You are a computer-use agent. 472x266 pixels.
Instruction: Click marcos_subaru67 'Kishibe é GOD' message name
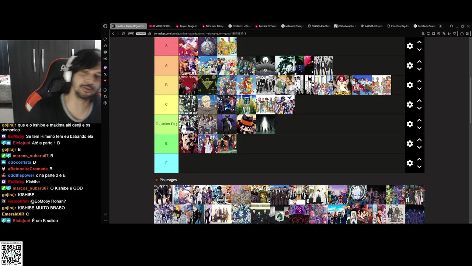pyautogui.click(x=31, y=188)
